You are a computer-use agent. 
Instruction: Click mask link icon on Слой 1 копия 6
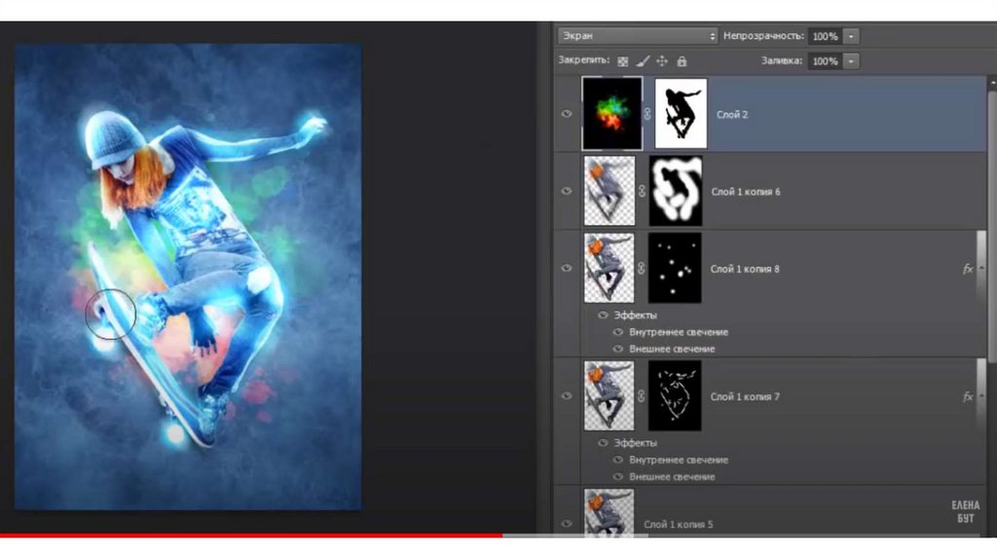642,191
